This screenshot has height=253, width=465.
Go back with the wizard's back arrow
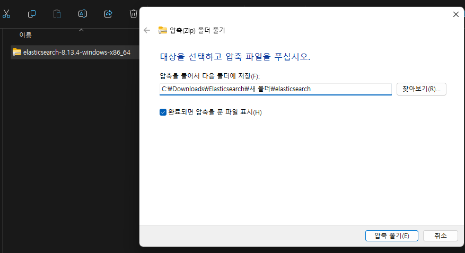coord(147,30)
